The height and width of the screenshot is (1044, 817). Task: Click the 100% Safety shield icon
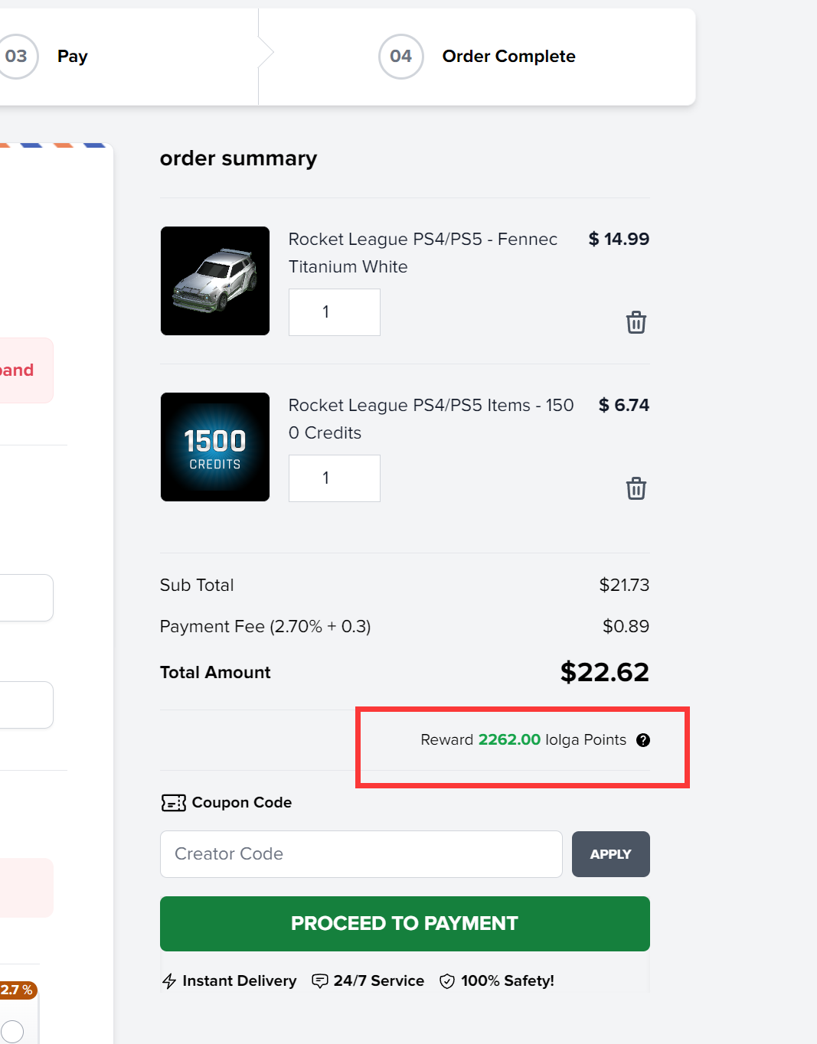click(447, 981)
